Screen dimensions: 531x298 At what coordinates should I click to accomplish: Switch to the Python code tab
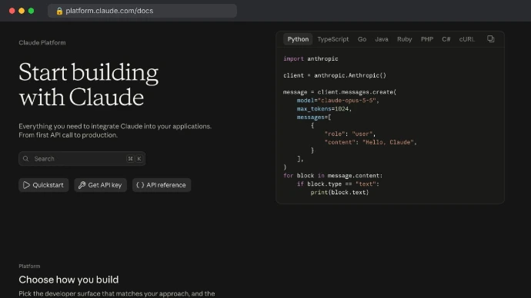coord(298,39)
